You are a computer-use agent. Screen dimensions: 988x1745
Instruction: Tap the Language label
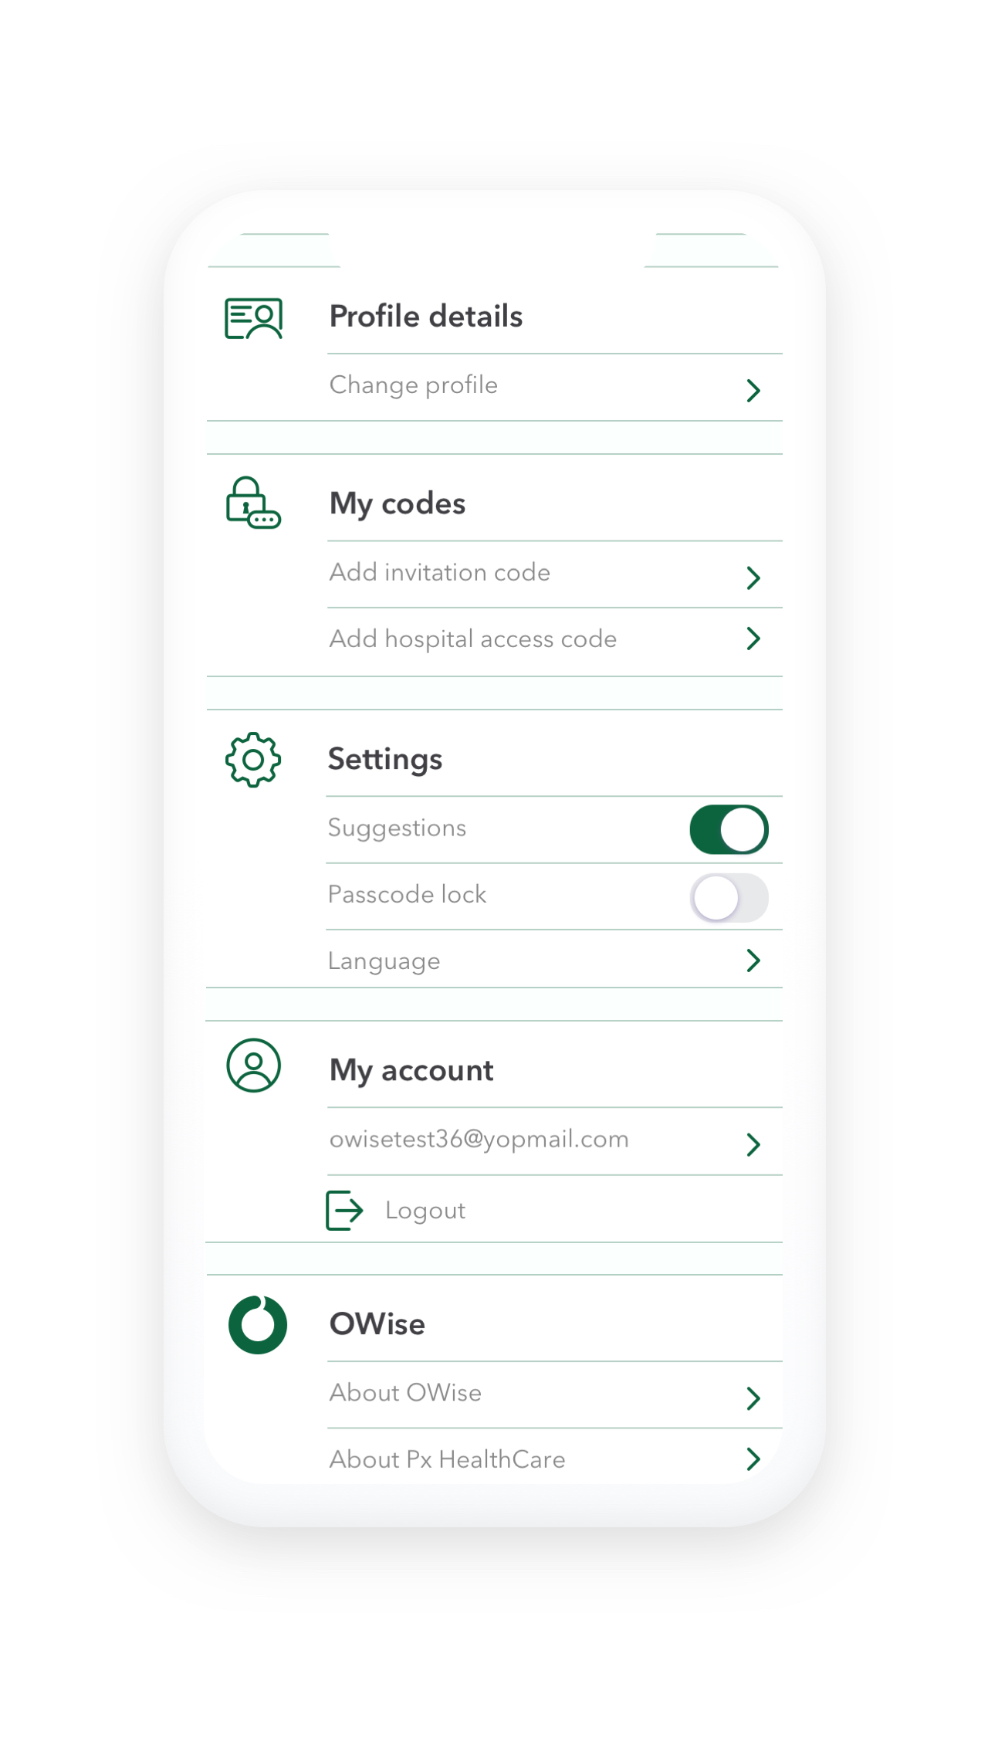384,961
